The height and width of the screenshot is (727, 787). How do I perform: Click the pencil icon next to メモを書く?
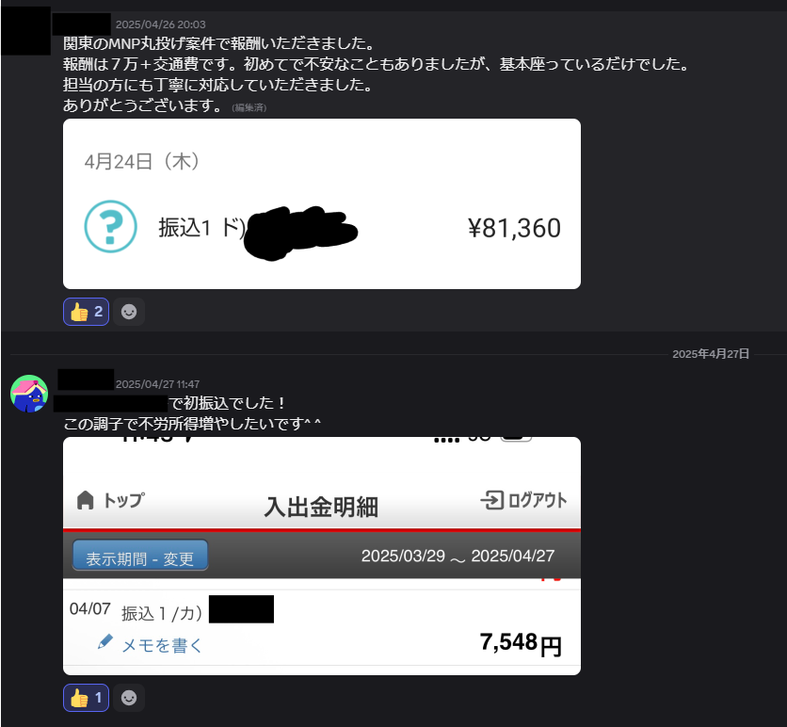click(104, 641)
